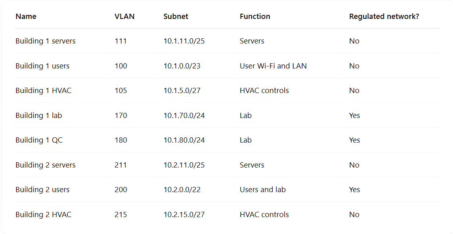The width and height of the screenshot is (453, 234).
Task: Click the Users and lab function cell
Action: pyautogui.click(x=263, y=190)
